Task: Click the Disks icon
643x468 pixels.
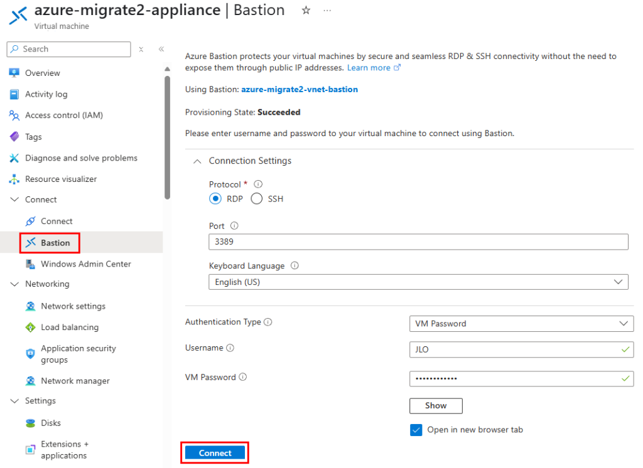Action: point(30,423)
